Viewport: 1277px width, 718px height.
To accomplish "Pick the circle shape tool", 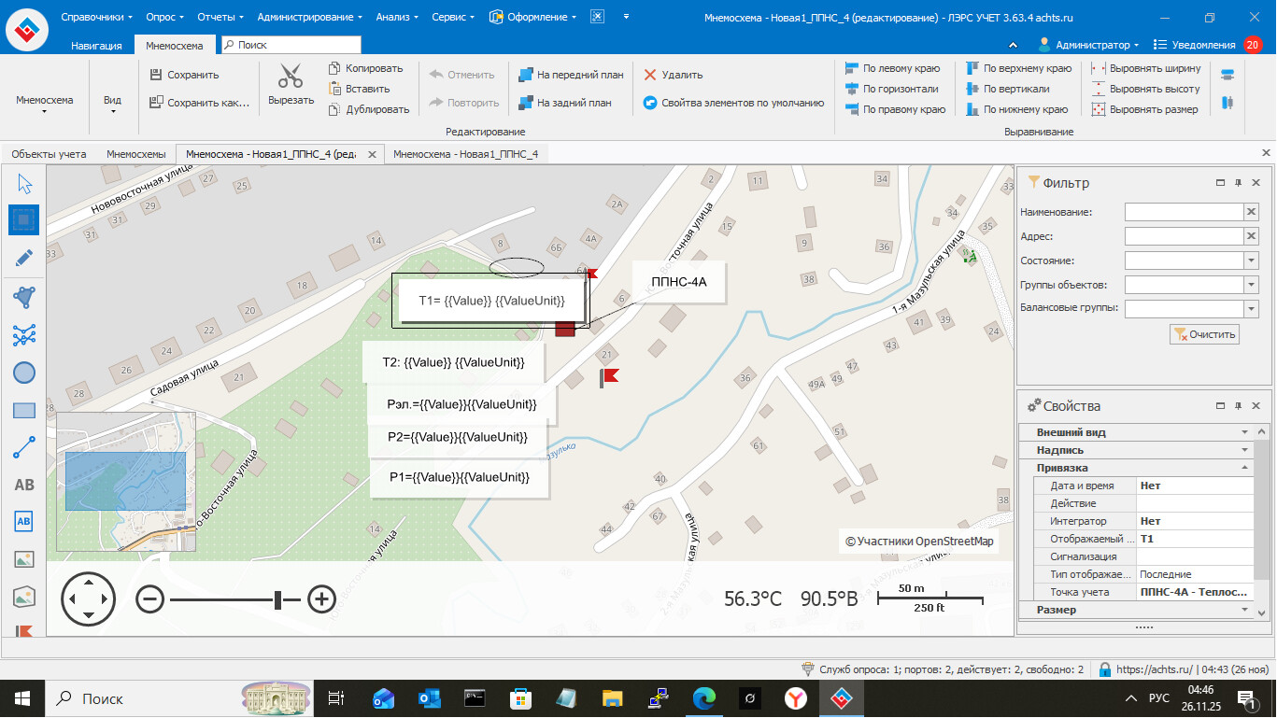I will pyautogui.click(x=24, y=373).
